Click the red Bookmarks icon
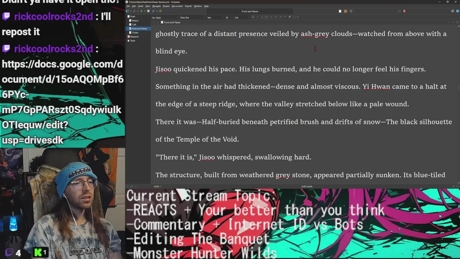The image size is (460, 259). [404, 11]
